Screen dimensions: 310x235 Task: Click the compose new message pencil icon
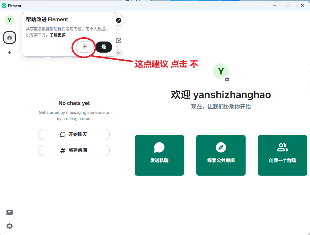pos(119,41)
